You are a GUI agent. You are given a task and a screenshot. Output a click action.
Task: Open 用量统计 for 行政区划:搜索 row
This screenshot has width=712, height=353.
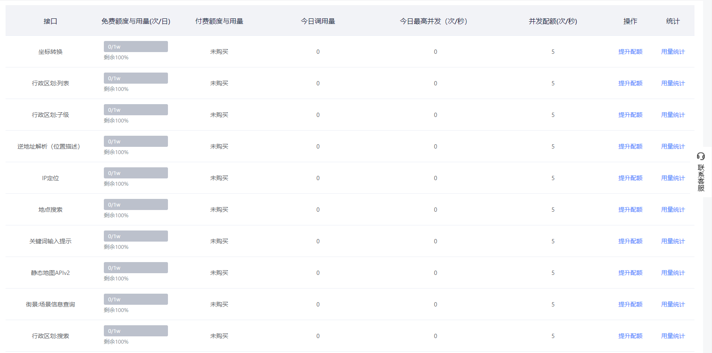[673, 336]
